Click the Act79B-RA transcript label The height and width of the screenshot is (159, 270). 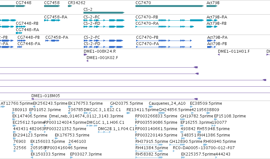click(217, 17)
